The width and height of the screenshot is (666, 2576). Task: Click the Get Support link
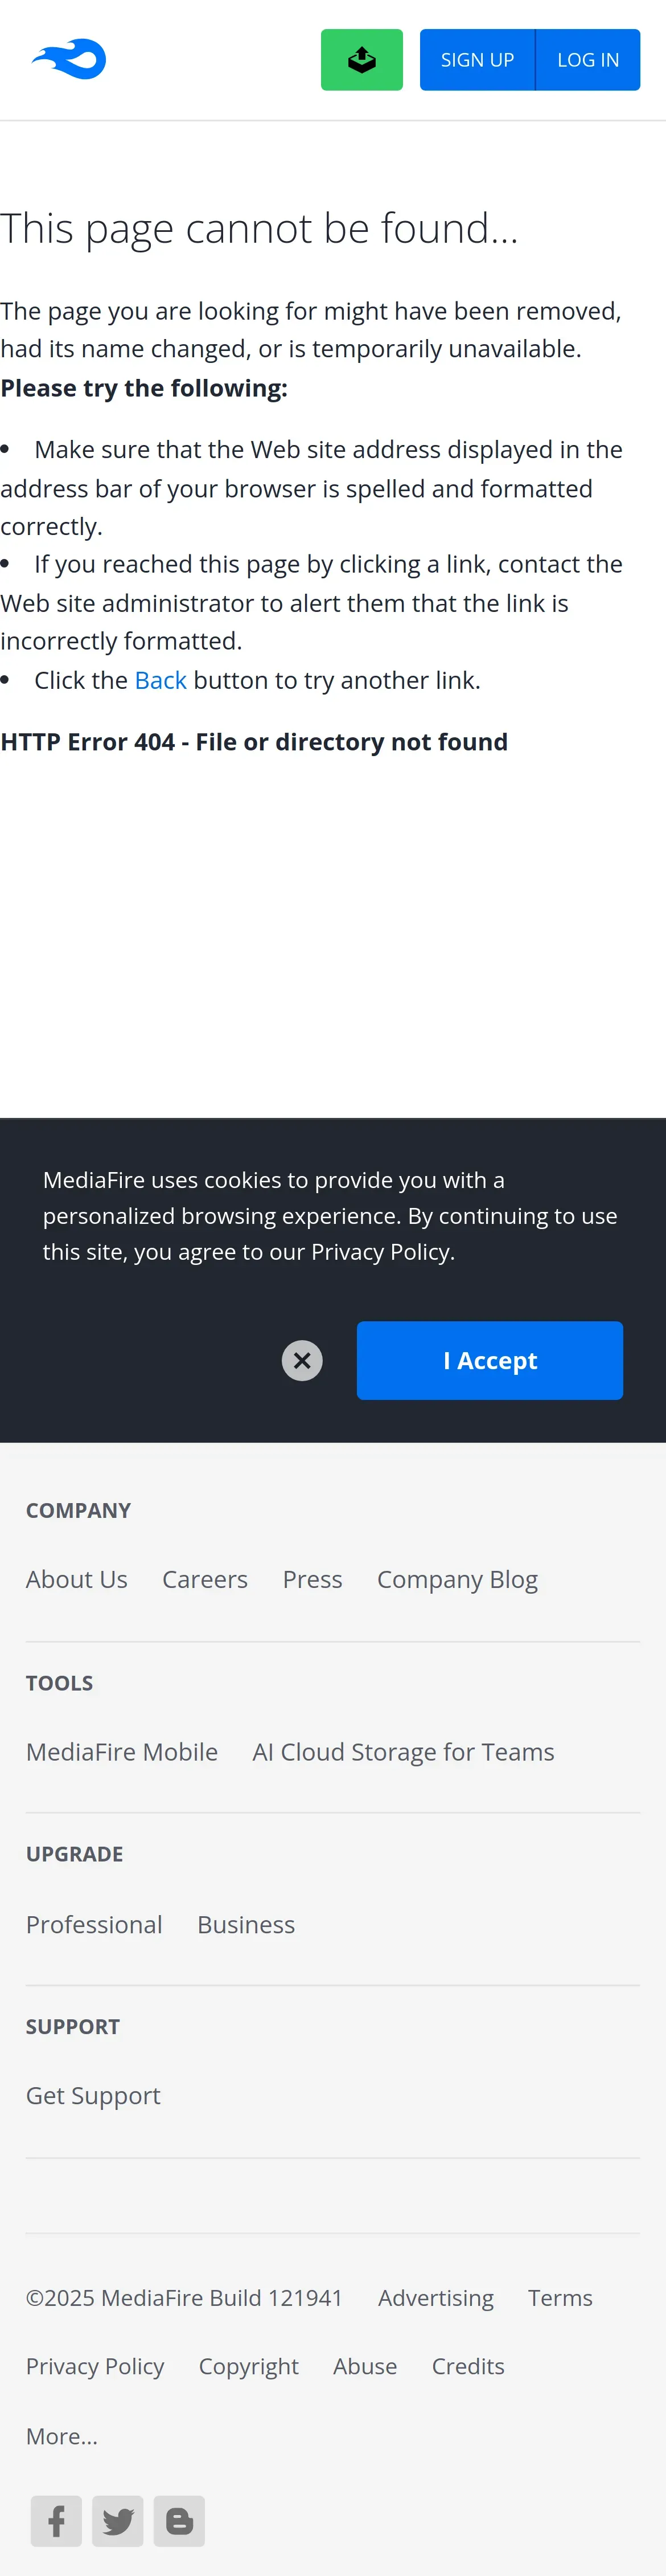point(93,2095)
